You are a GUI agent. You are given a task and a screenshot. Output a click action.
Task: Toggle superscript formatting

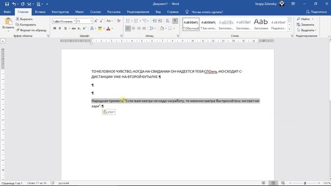[x=84, y=28]
